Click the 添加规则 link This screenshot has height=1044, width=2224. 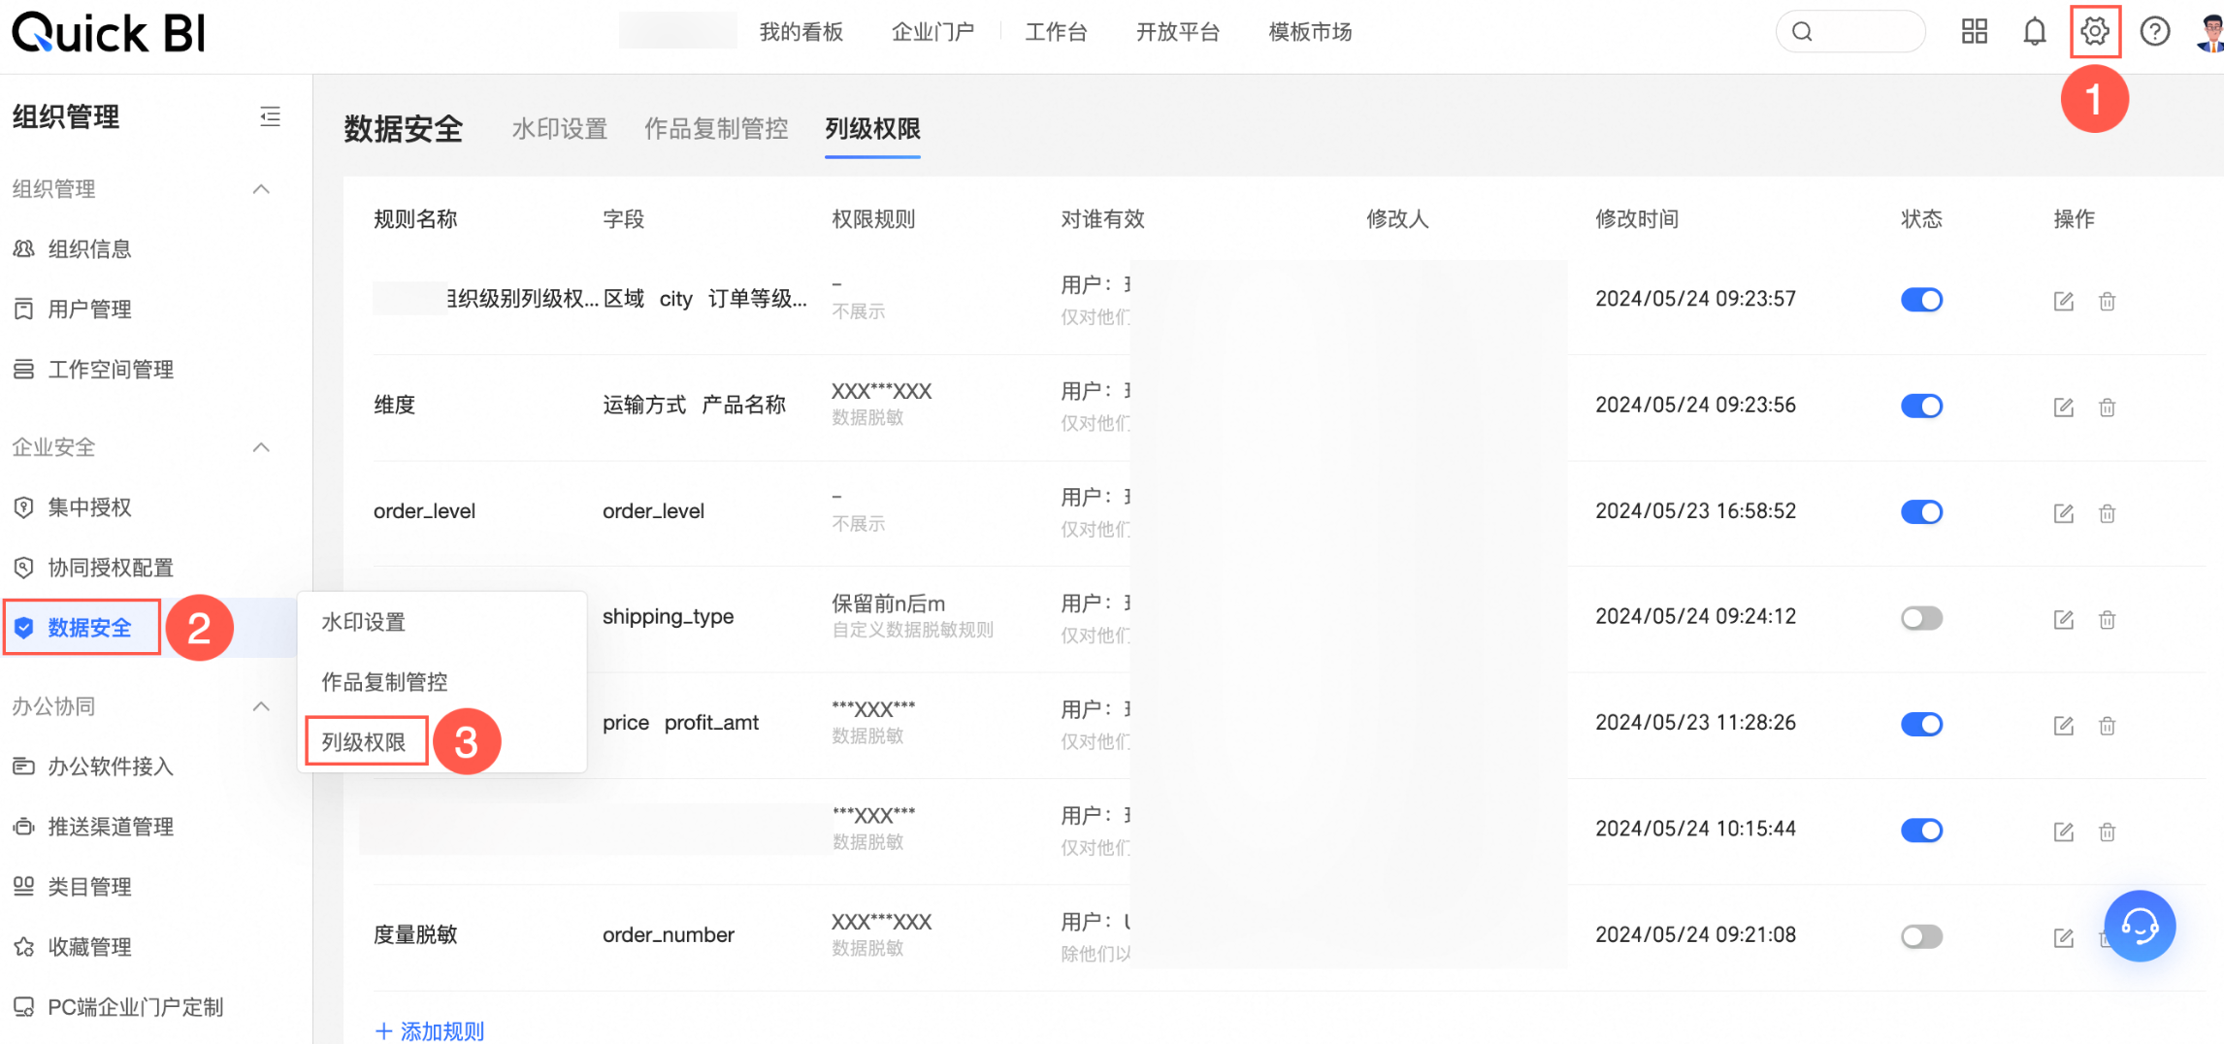(x=430, y=1031)
